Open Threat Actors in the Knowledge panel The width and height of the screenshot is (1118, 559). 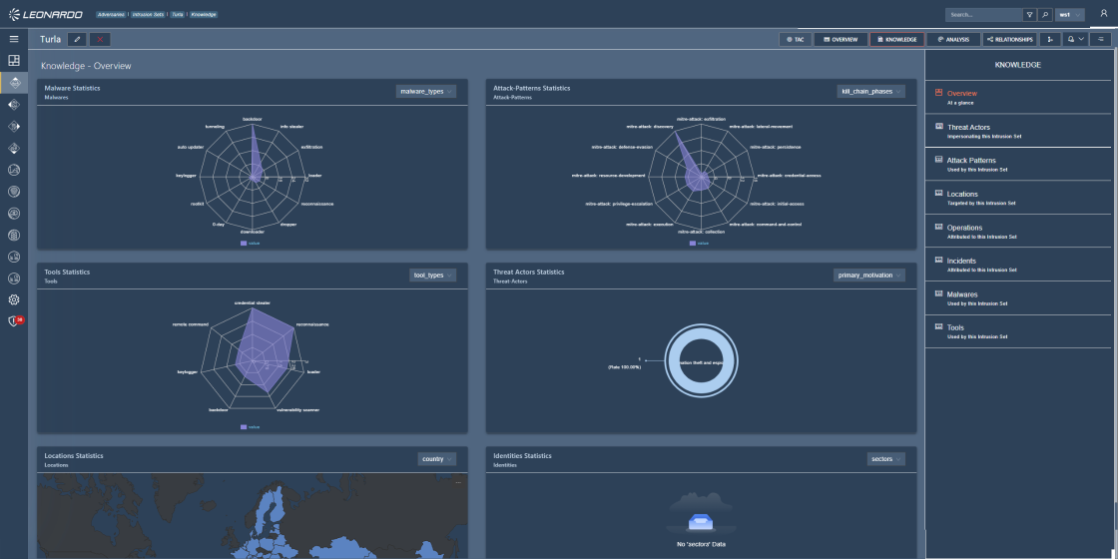coord(968,128)
